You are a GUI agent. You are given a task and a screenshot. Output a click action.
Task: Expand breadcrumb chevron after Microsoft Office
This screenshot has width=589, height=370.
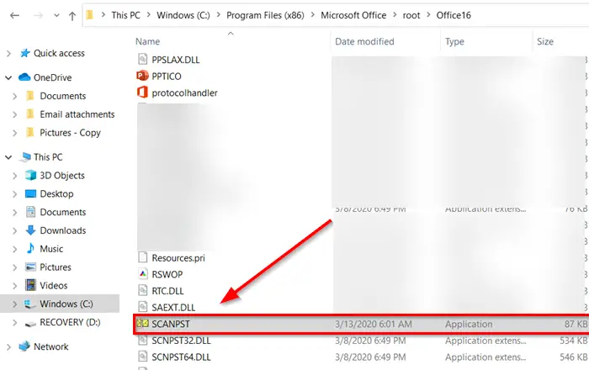coord(395,15)
